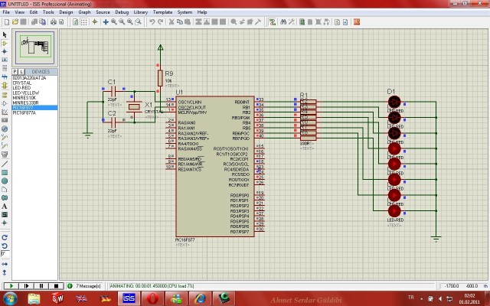This screenshot has width=490, height=306.
Task: Click the P pick-devices button
Action: 15,72
